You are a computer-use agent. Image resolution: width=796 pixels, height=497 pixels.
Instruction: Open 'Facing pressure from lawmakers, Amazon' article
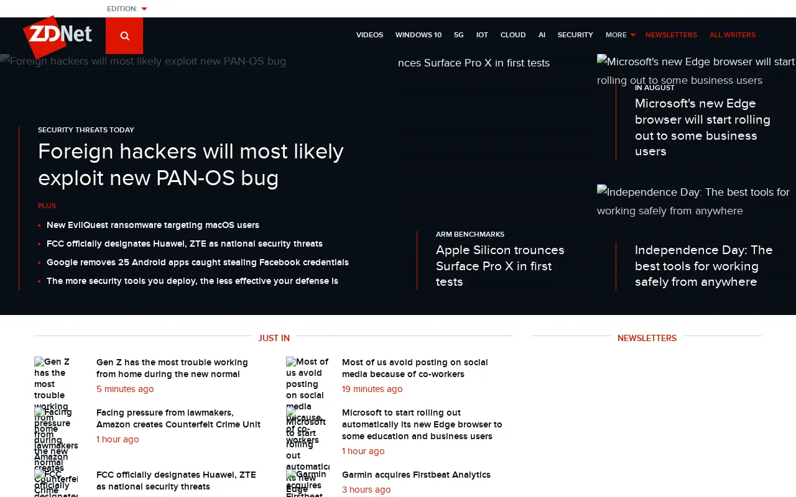pyautogui.click(x=178, y=419)
